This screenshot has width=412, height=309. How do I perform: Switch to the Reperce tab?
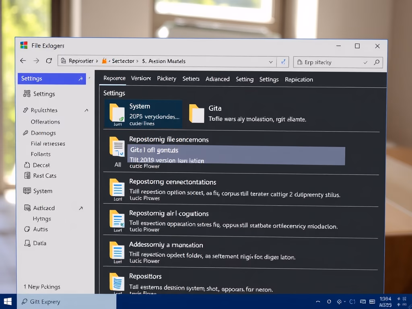tap(114, 78)
